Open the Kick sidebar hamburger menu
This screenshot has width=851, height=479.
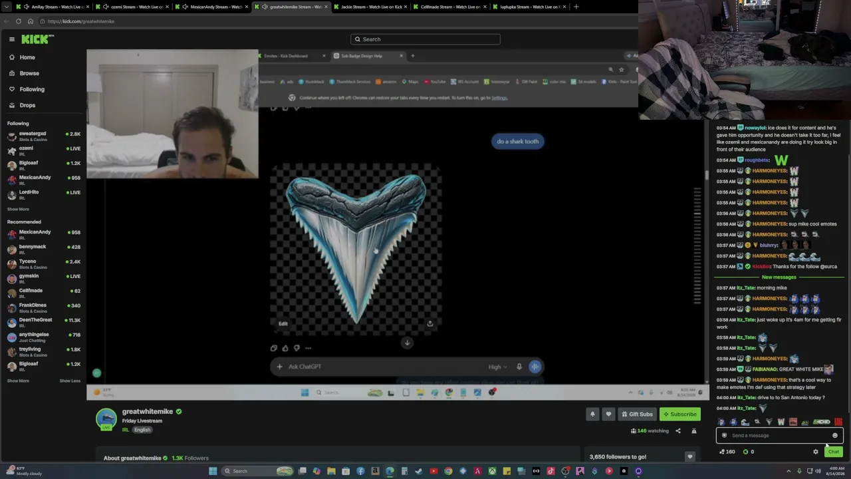[12, 39]
